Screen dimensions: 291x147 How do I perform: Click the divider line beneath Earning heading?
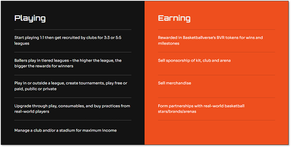point(217,29)
